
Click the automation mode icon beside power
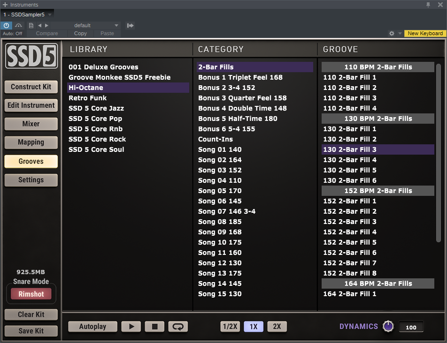pyautogui.click(x=18, y=25)
